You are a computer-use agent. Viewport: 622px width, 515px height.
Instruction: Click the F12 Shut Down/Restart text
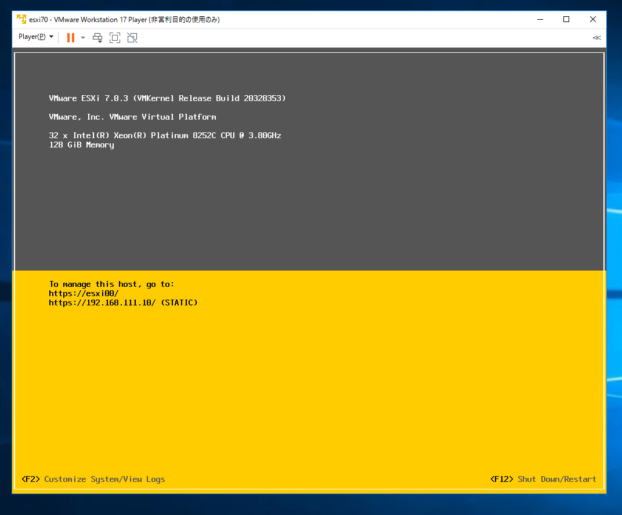tap(543, 479)
